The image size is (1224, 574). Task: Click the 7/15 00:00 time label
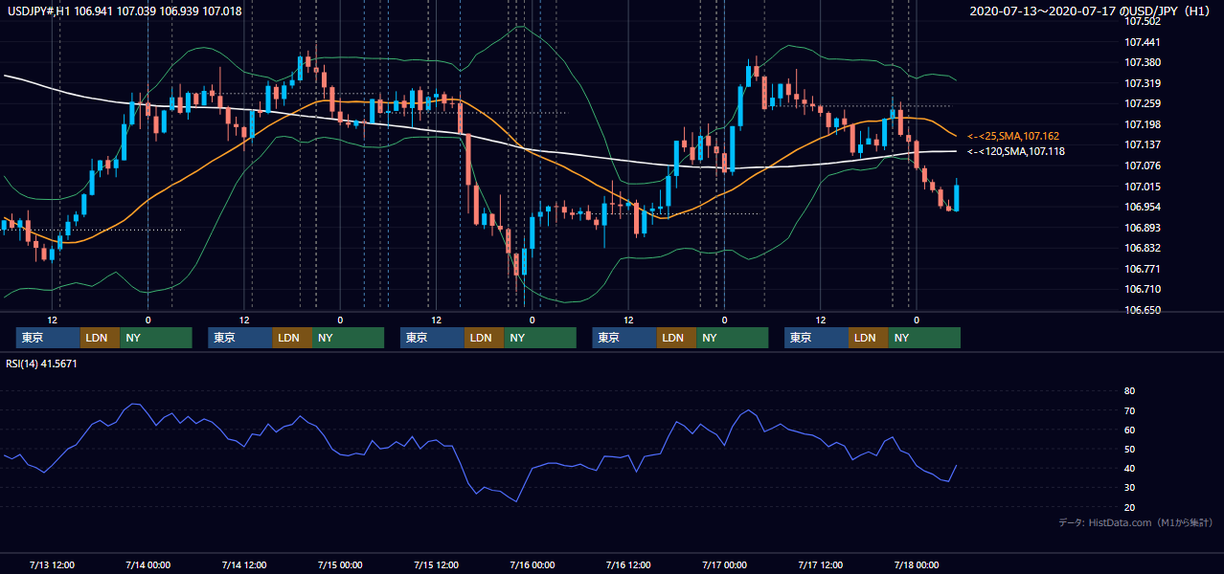[x=340, y=564]
